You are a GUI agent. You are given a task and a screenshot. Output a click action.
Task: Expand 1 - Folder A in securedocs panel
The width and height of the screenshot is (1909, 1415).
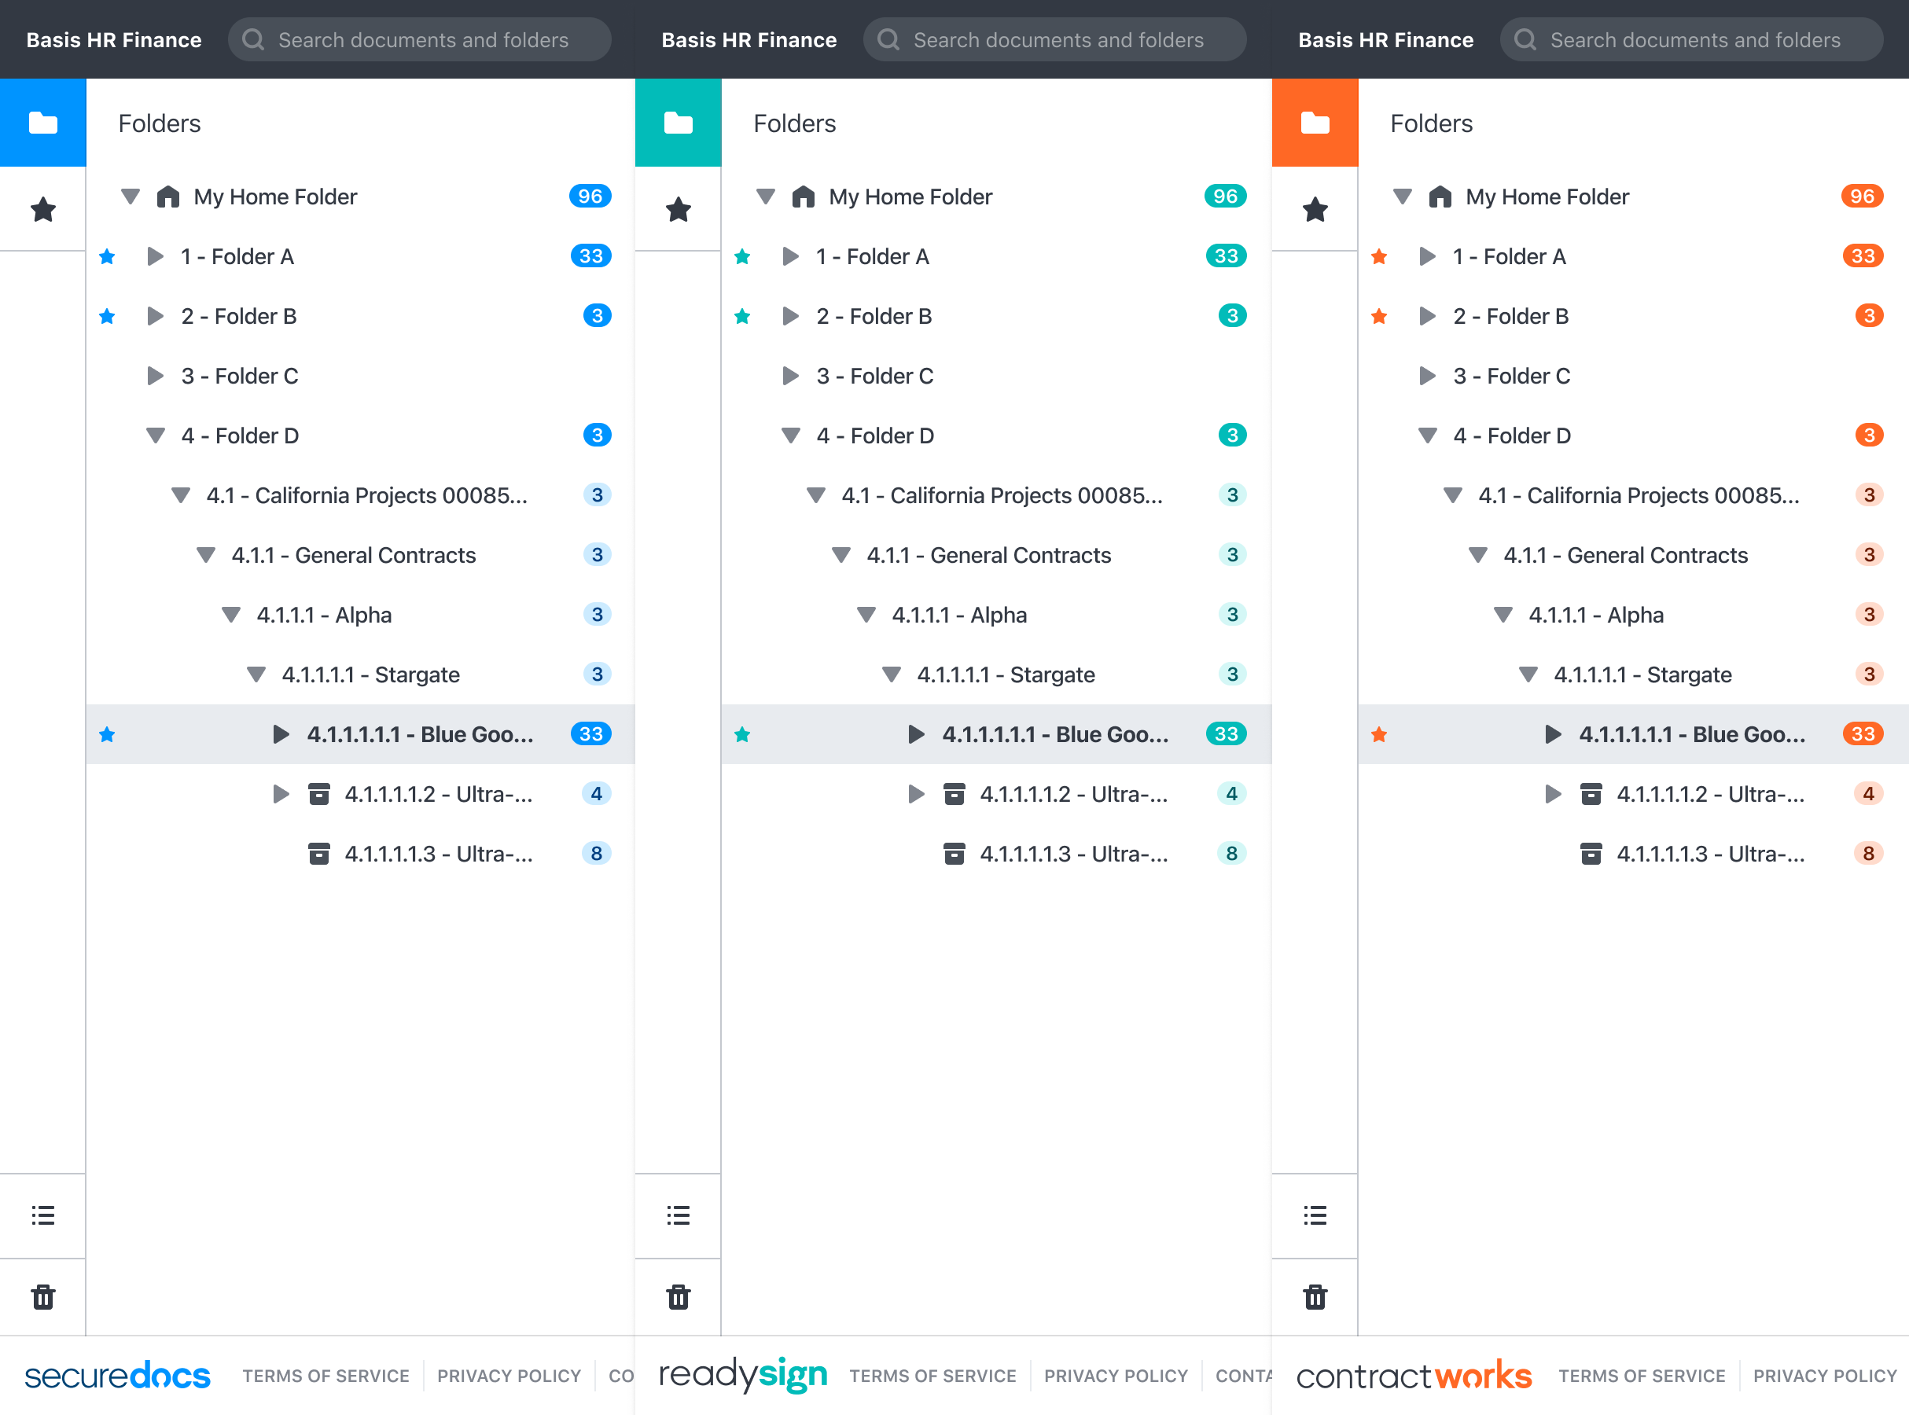pos(155,256)
